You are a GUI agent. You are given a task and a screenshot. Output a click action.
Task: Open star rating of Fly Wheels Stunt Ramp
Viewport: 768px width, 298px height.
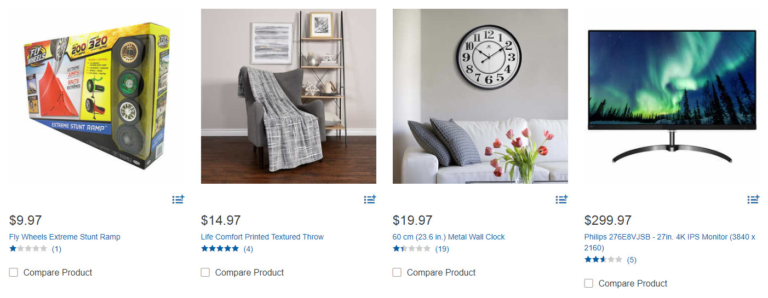pyautogui.click(x=28, y=249)
